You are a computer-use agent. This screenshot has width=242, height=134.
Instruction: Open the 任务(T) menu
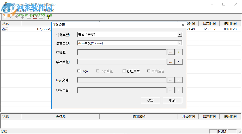[7, 11]
